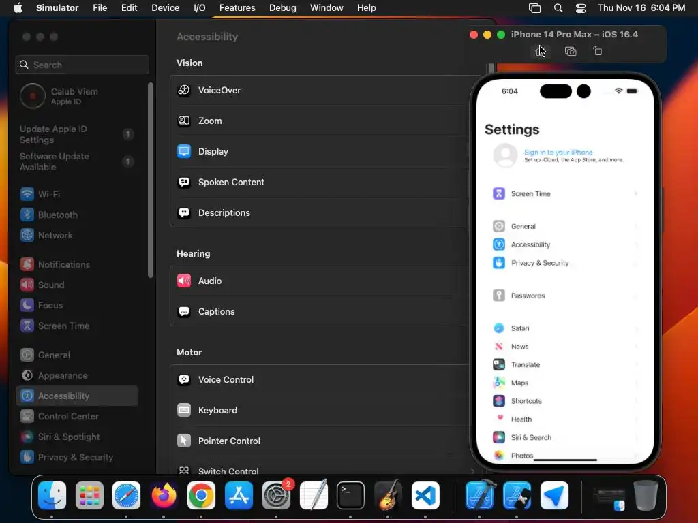Screen dimensions: 698x523
Task: Open the I/O menu
Action: pos(200,8)
